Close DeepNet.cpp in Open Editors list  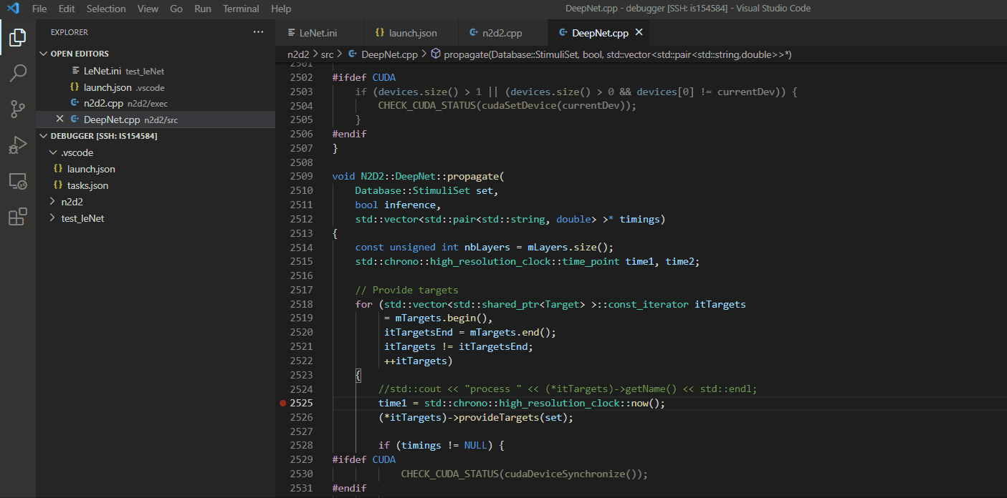59,119
